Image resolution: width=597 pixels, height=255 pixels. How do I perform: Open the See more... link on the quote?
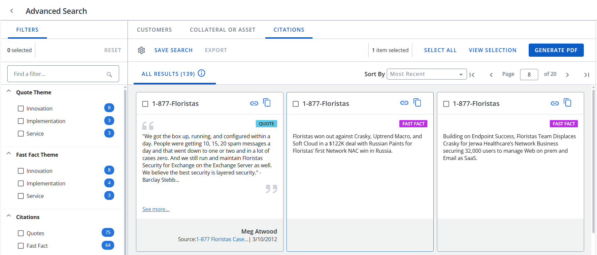pyautogui.click(x=156, y=209)
